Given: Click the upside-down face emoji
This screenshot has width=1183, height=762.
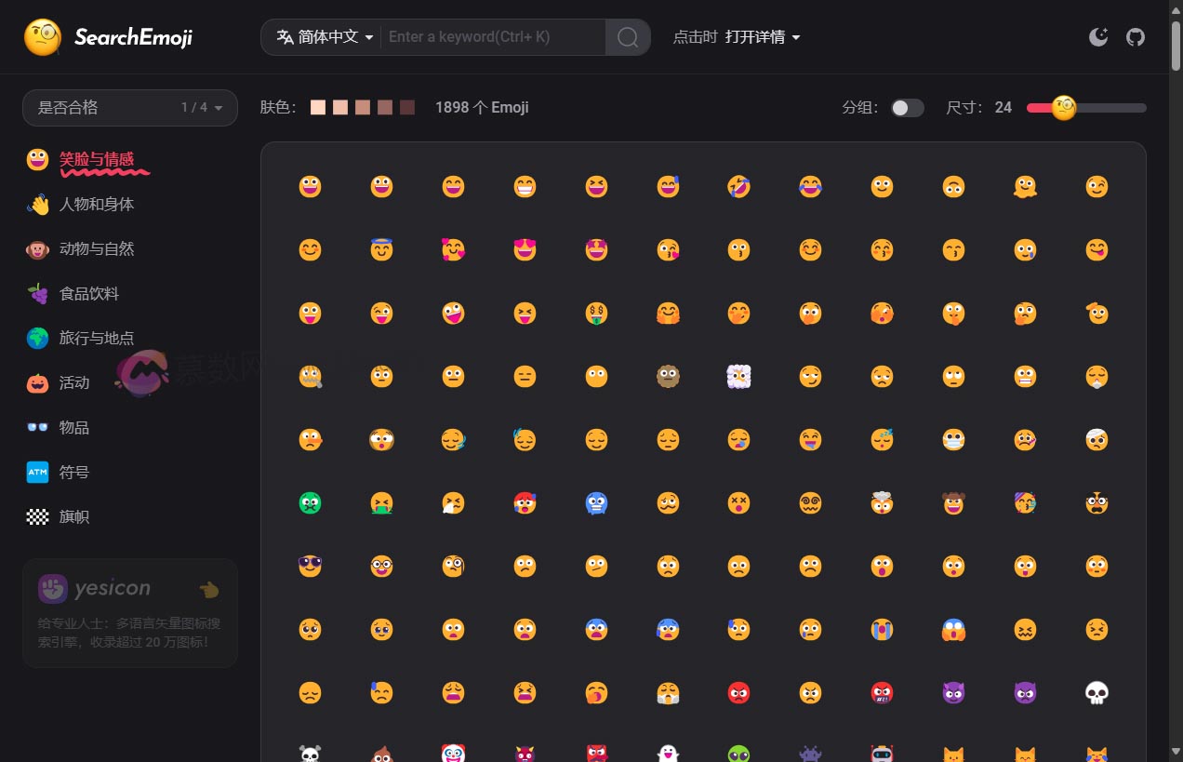Looking at the screenshot, I should point(953,186).
